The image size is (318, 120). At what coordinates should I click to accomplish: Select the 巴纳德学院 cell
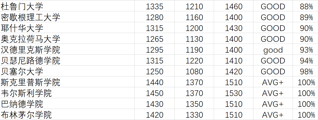pyautogui.click(x=22, y=104)
